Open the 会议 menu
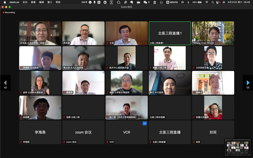253x158 pixels. (x=25, y=2)
